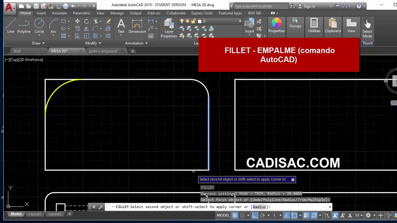Open the annotation scale 1:1 dropdown

(x=359, y=215)
